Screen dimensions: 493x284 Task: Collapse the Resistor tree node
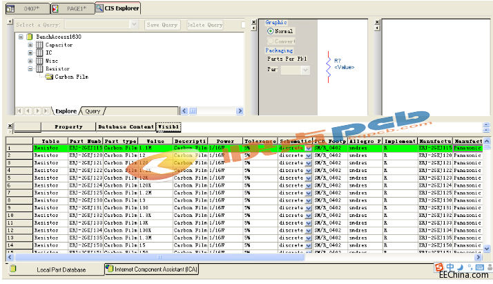tap(30, 69)
